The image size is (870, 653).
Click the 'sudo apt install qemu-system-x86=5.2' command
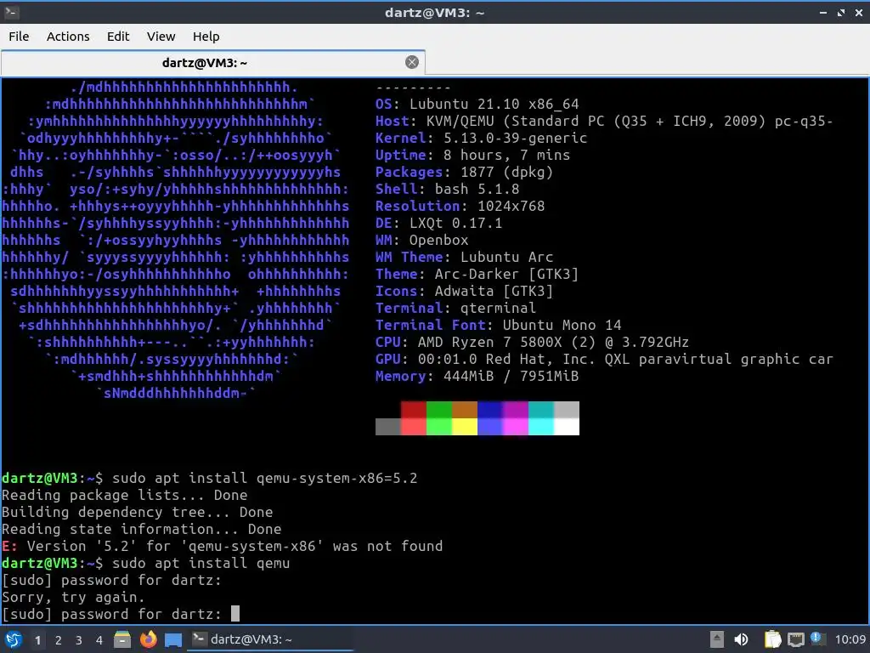(265, 478)
